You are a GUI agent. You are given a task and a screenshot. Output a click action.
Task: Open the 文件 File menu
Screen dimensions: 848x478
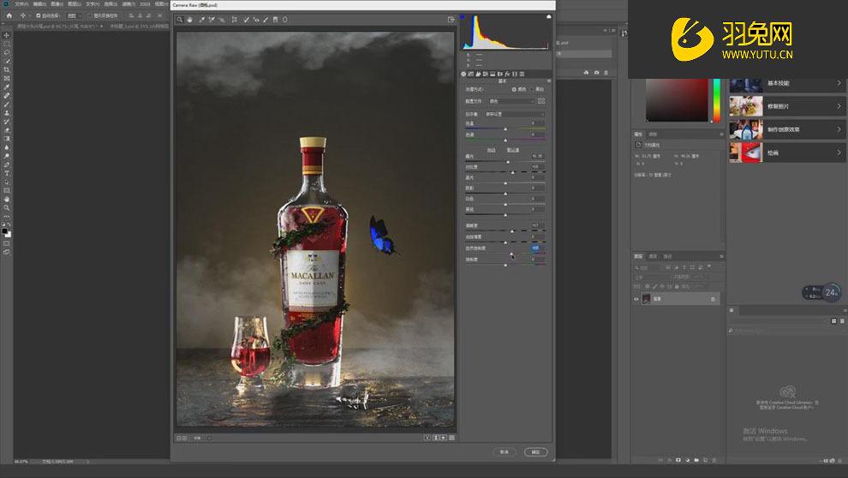[x=21, y=3]
